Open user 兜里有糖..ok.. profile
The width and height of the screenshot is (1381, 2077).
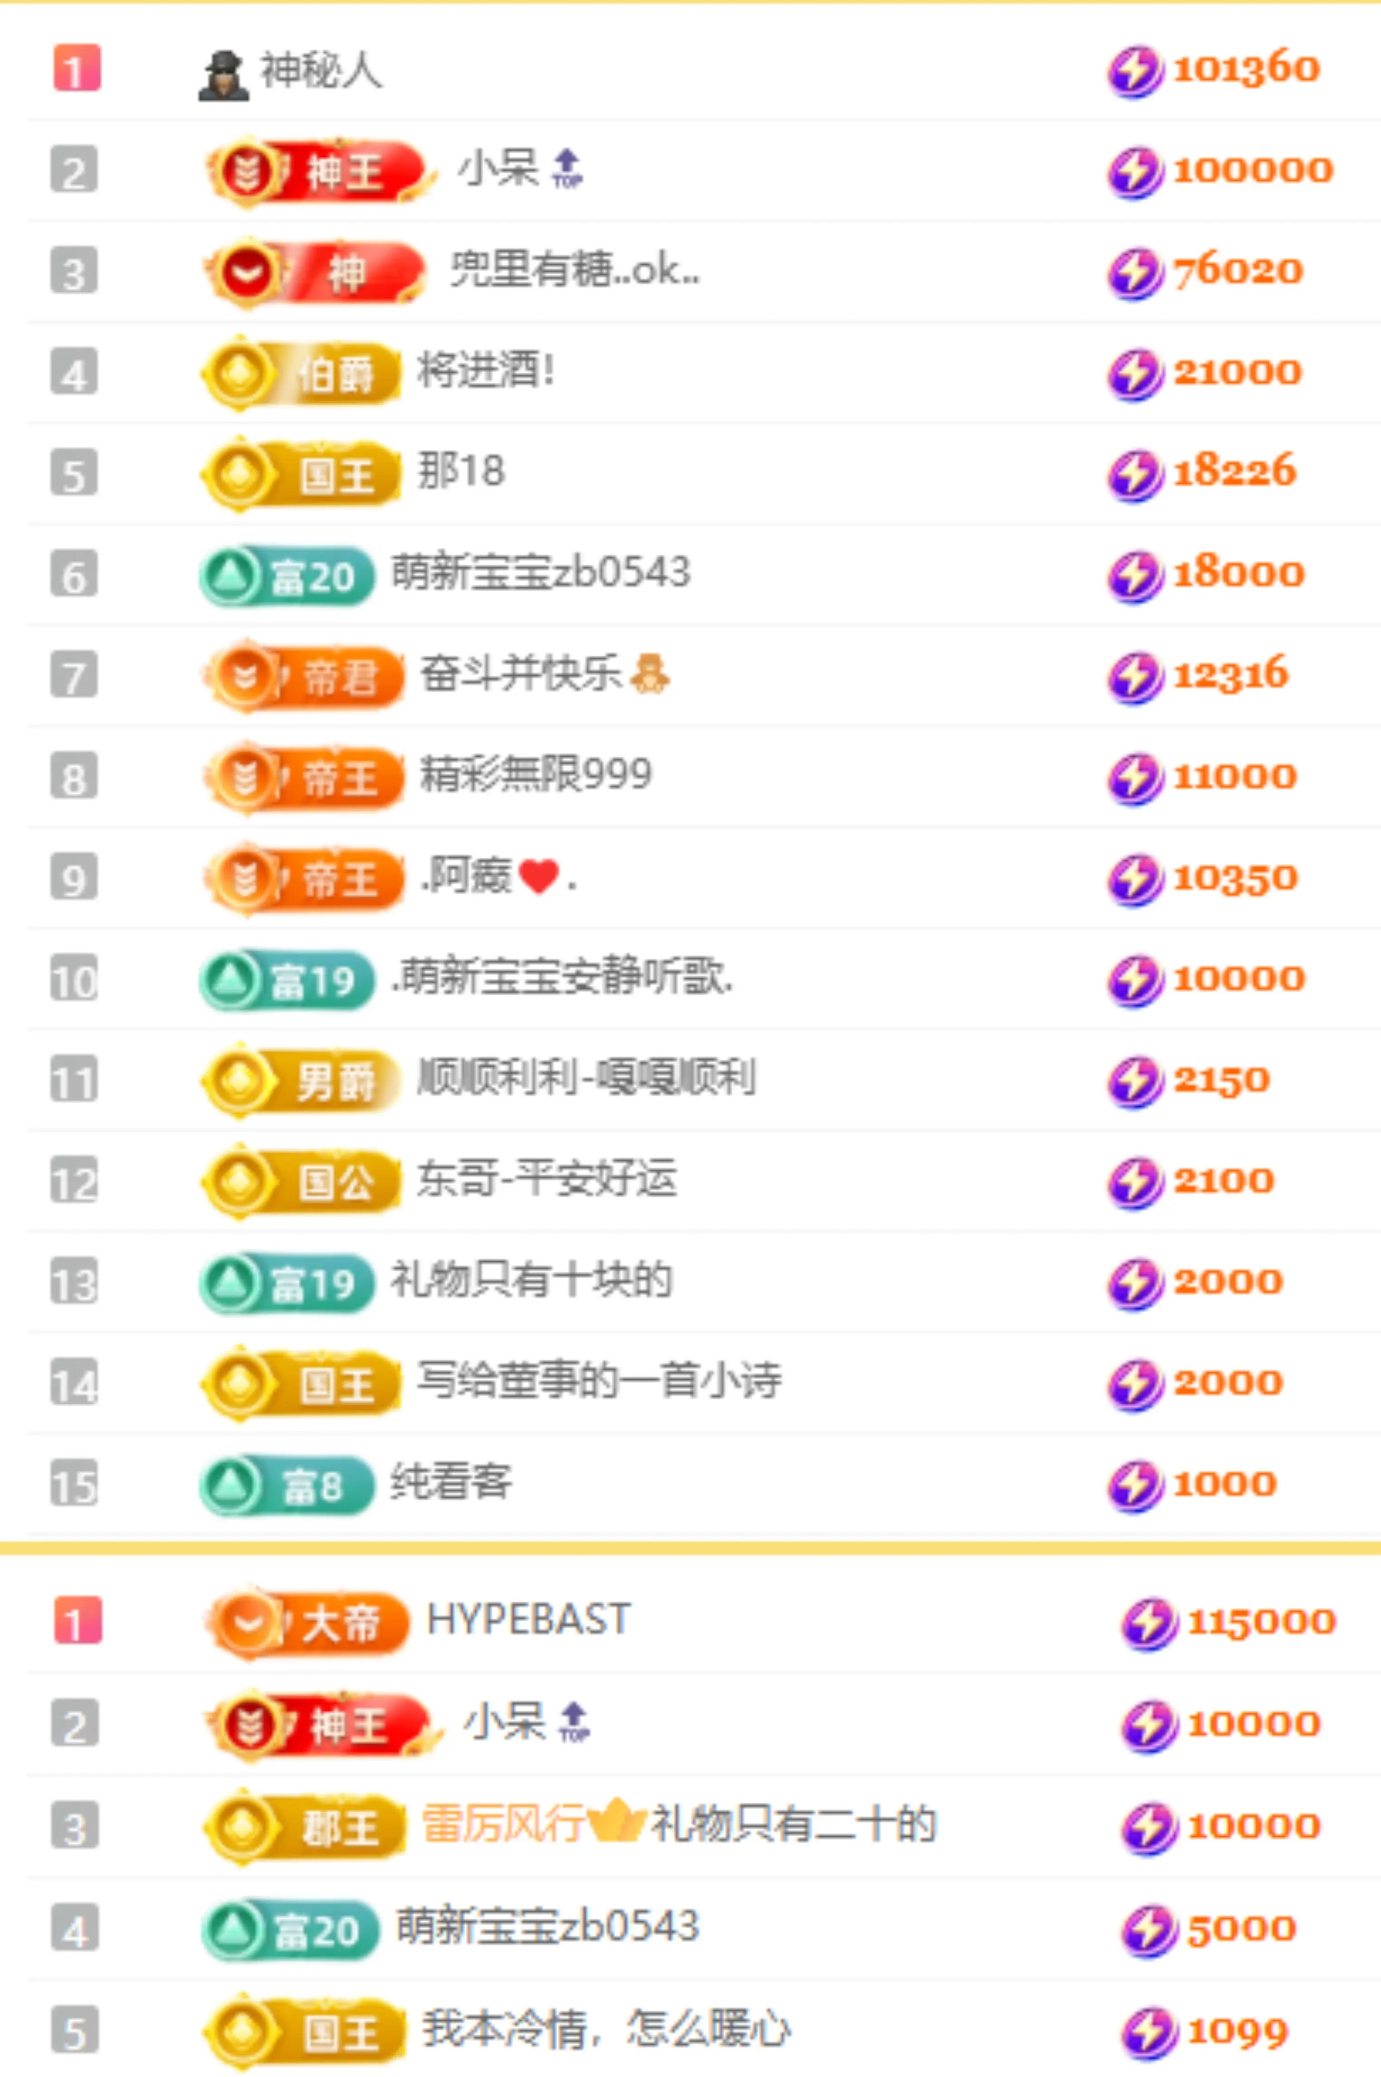575,269
